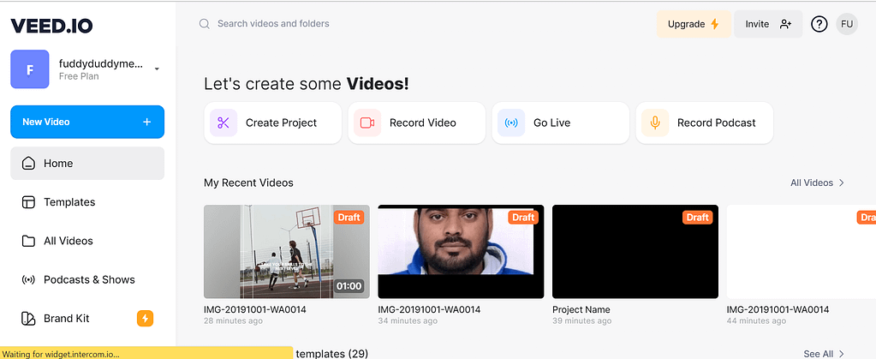The height and width of the screenshot is (359, 876).
Task: Click the Create Project card
Action: (x=272, y=123)
